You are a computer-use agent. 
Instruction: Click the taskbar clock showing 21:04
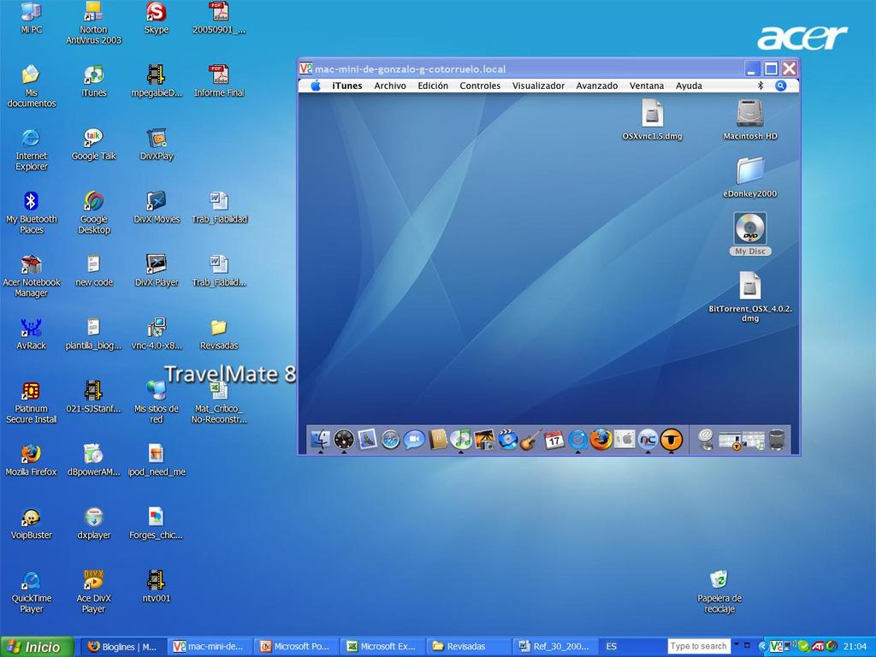pos(855,647)
